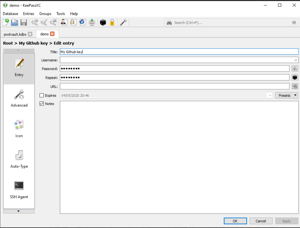Open the Icon section in sidebar
The width and height of the screenshot is (300, 228).
(19, 129)
